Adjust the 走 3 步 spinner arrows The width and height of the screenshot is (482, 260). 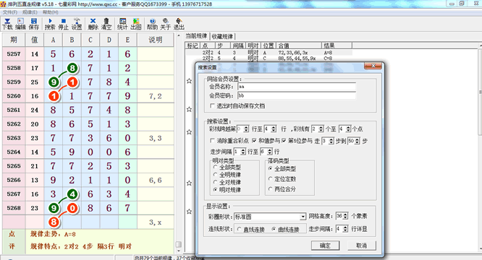point(331,141)
